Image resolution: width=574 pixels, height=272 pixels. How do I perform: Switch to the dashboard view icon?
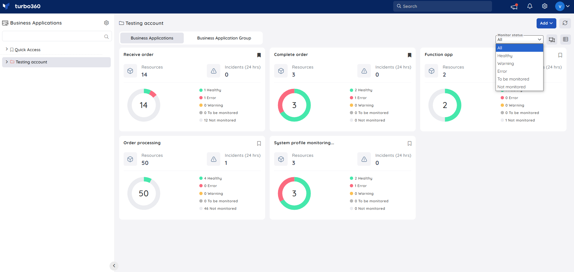(x=552, y=39)
